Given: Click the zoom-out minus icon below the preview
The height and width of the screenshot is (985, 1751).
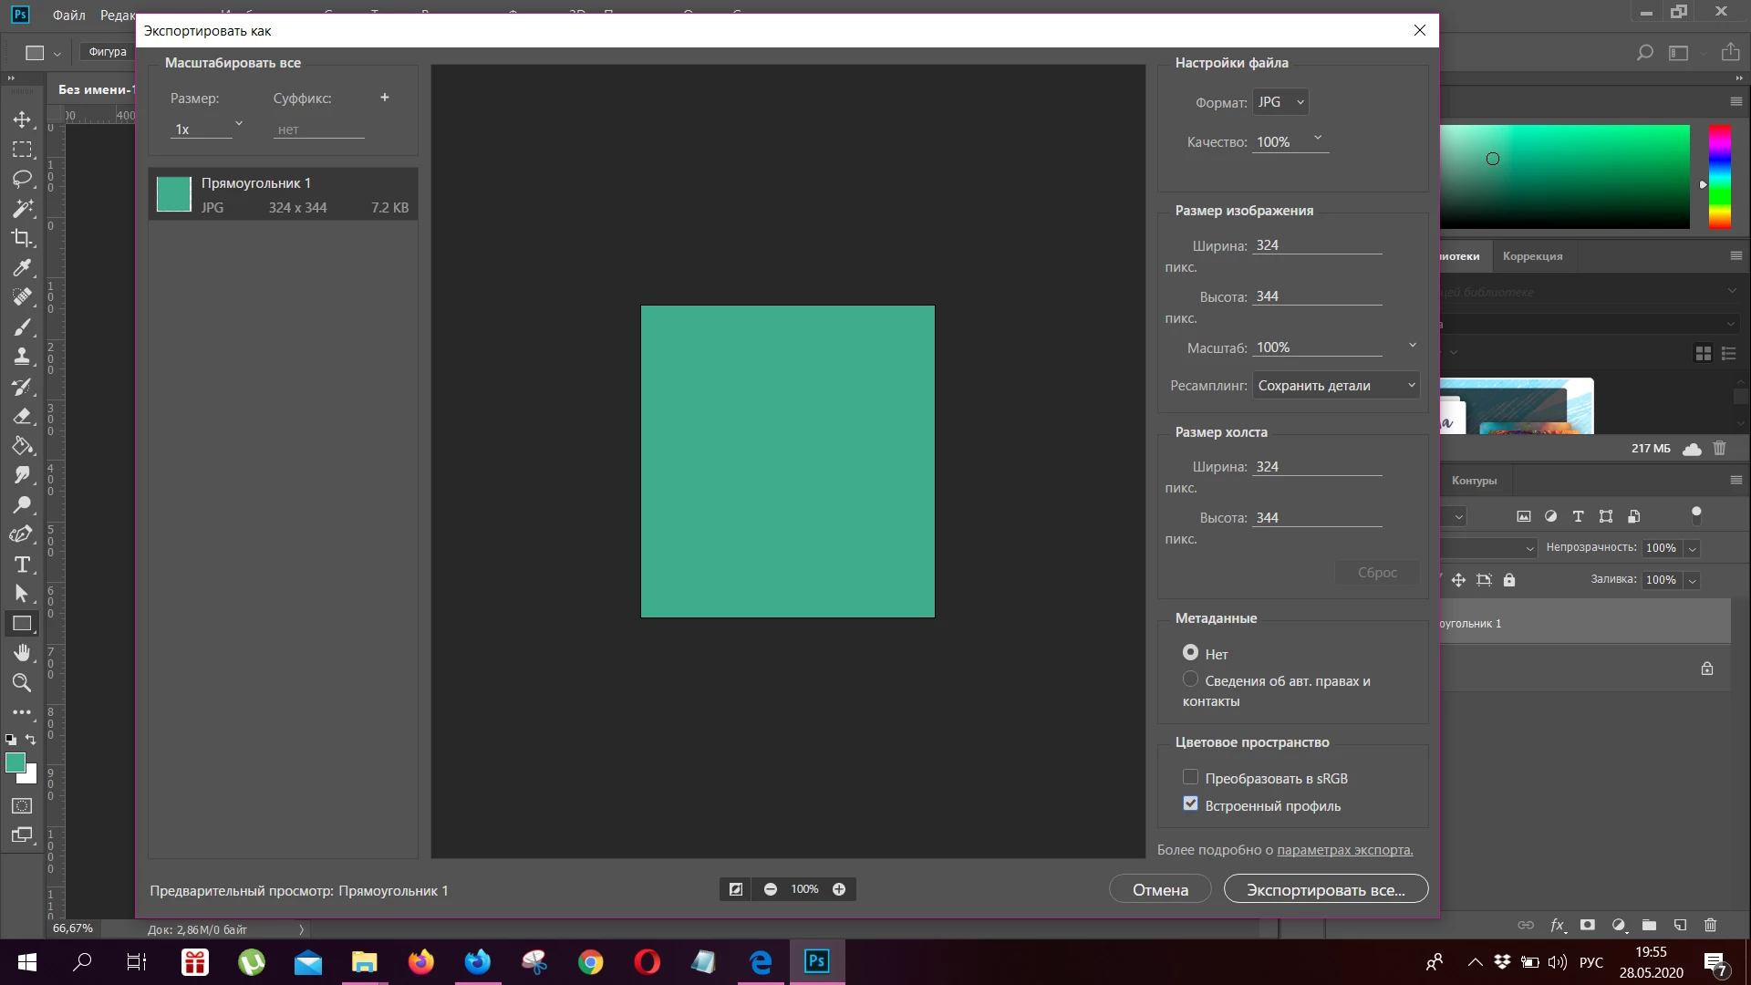Looking at the screenshot, I should (x=771, y=889).
